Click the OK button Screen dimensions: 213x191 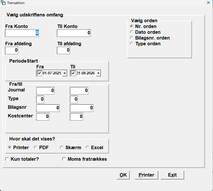(x=123, y=175)
